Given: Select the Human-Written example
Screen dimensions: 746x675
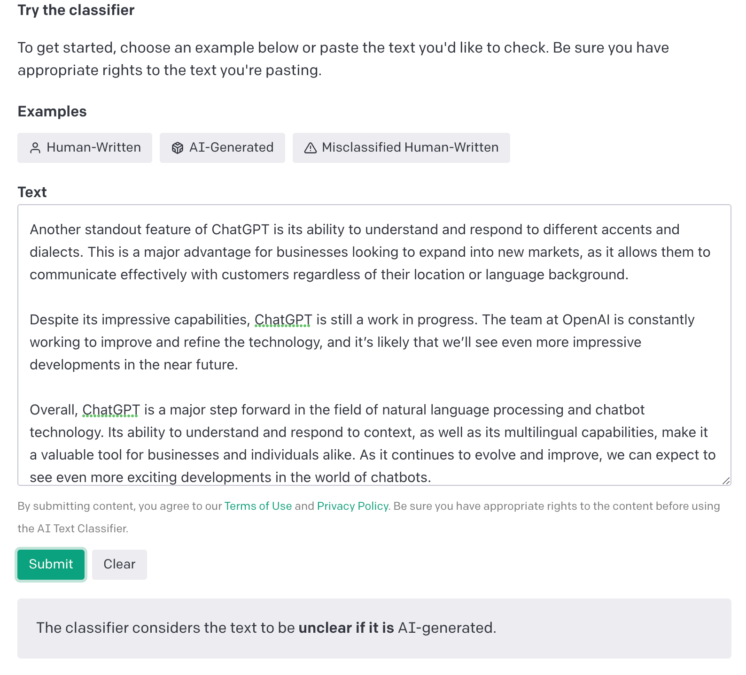Looking at the screenshot, I should [85, 148].
